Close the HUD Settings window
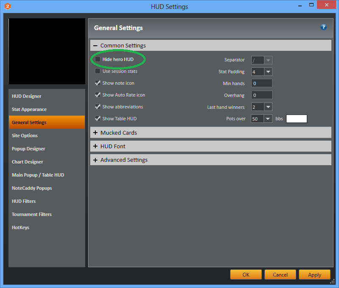The height and width of the screenshot is (288, 339). click(x=326, y=5)
